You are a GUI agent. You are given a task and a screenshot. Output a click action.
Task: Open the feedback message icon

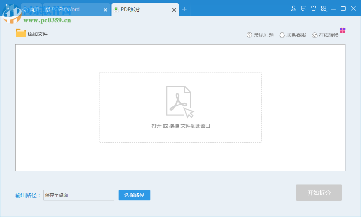pyautogui.click(x=304, y=9)
